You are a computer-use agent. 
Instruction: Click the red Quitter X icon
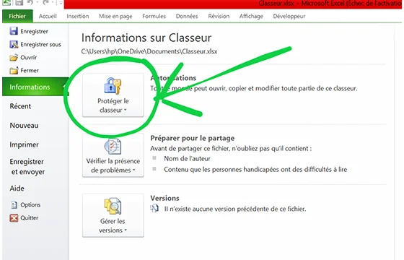(14, 218)
